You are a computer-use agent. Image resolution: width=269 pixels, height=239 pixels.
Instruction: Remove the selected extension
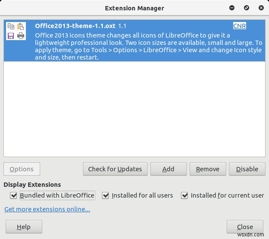click(x=208, y=169)
